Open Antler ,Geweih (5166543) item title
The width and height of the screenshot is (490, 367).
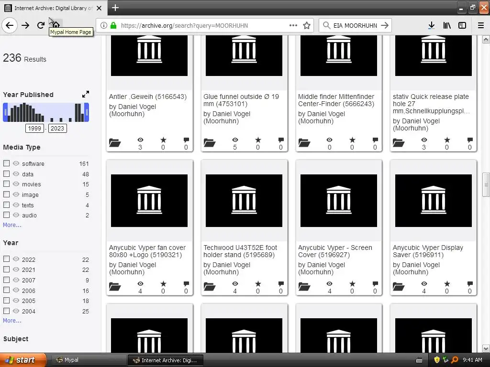148,97
